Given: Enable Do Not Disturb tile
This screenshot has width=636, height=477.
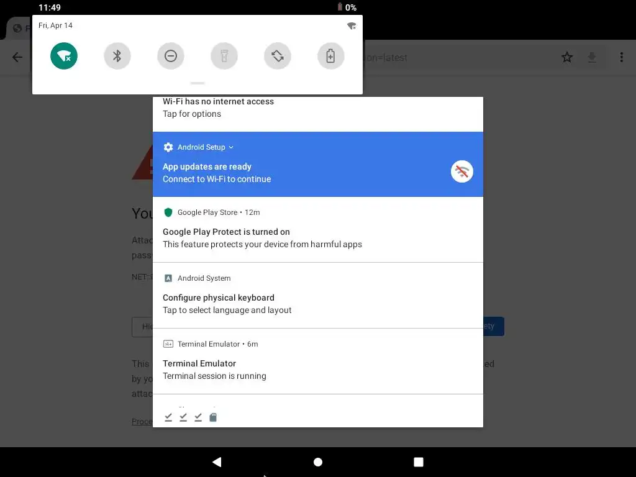Looking at the screenshot, I should coord(171,56).
